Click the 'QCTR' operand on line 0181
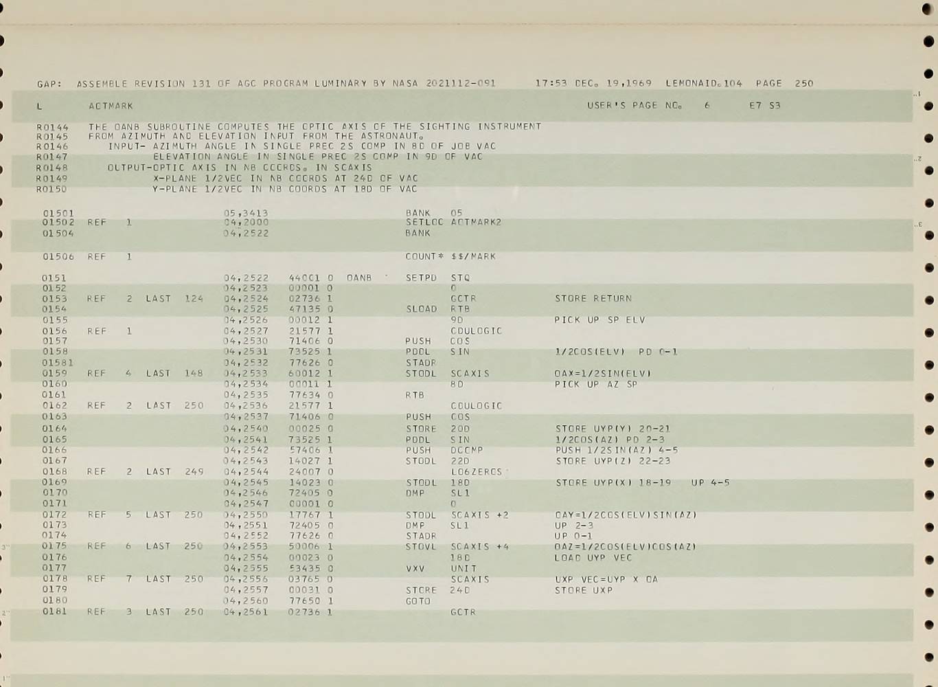938x687 pixels. pos(463,612)
